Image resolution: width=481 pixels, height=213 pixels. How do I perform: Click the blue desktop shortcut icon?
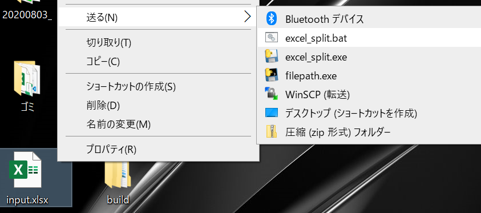(x=272, y=112)
